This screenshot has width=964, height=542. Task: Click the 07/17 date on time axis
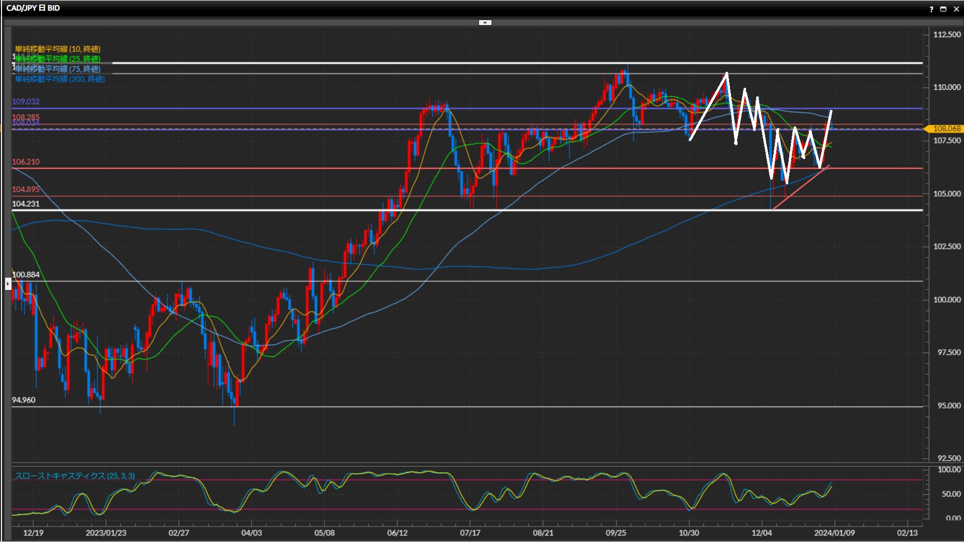[470, 532]
